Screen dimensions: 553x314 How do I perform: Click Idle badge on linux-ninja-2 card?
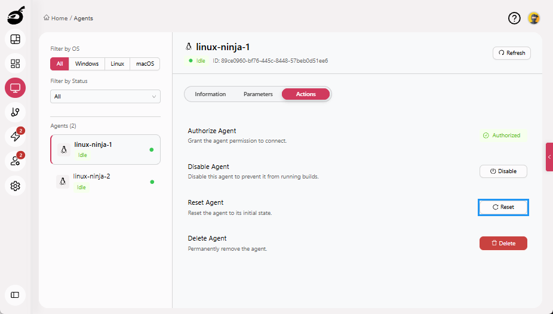tap(81, 187)
